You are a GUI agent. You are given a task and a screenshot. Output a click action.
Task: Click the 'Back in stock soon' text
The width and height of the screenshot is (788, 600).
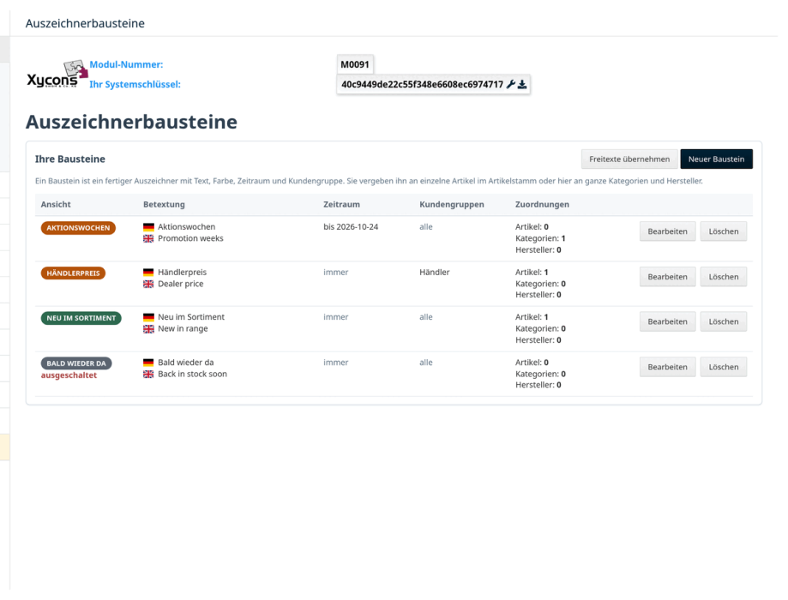click(x=192, y=374)
